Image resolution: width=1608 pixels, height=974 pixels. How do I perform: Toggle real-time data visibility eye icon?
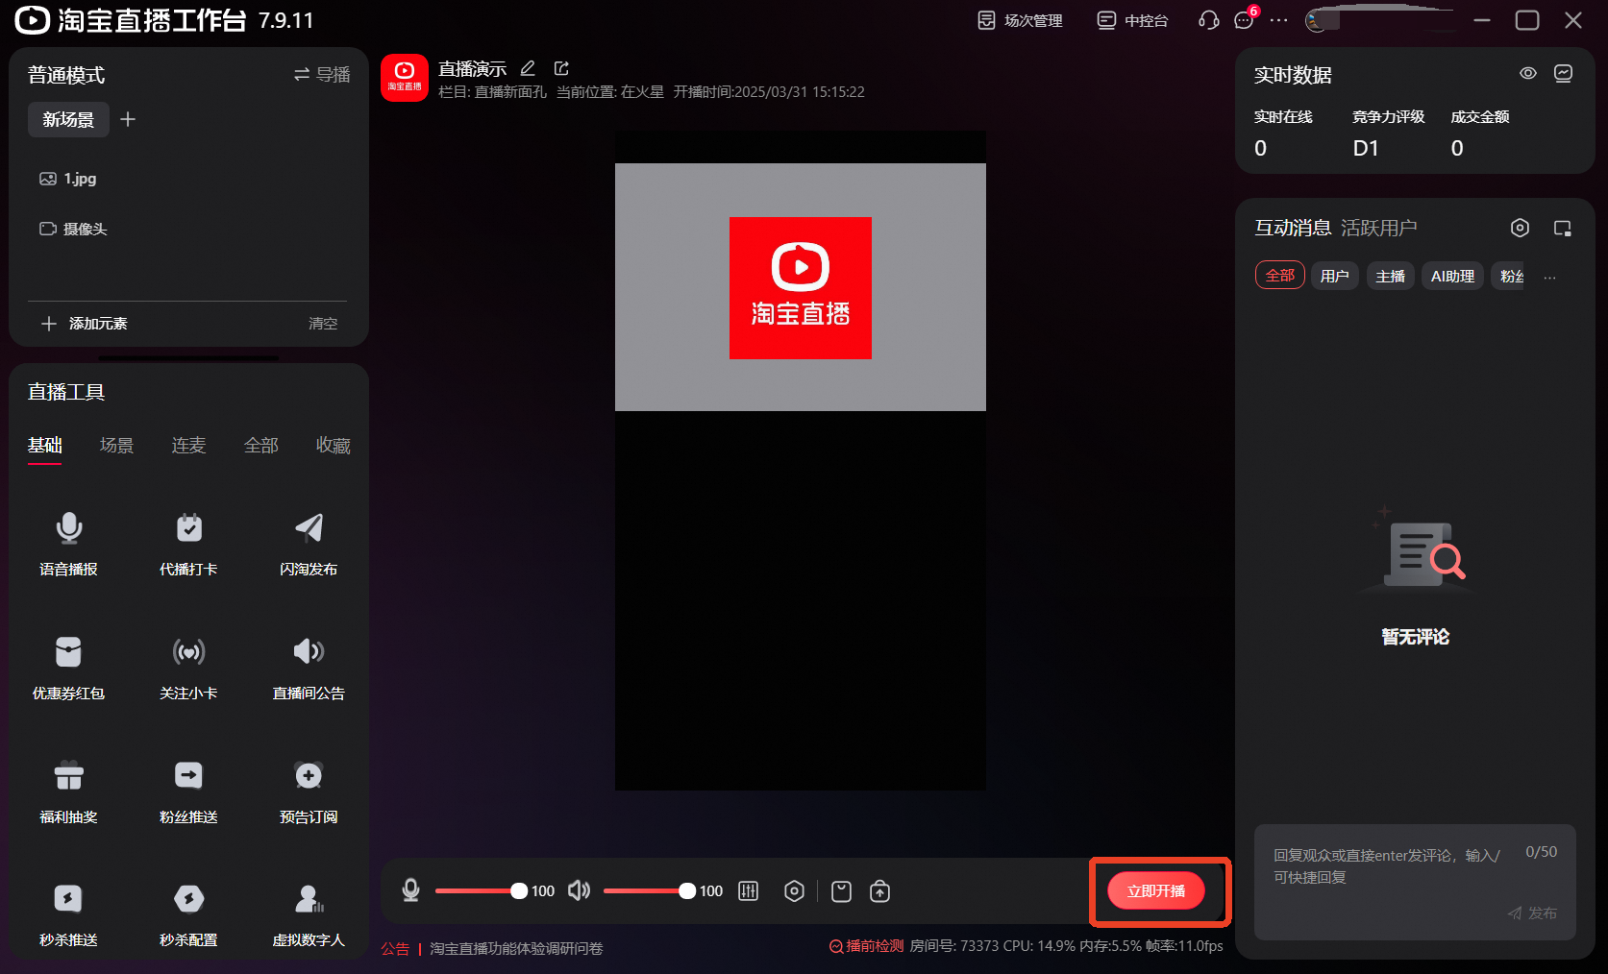pos(1528,73)
